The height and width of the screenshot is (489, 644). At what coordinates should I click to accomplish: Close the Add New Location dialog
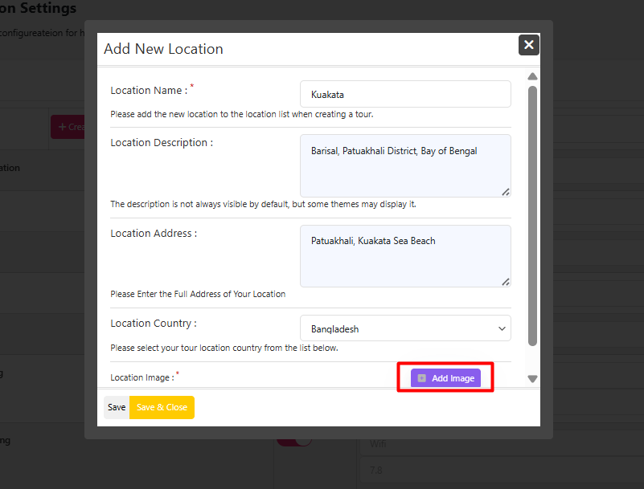point(528,45)
